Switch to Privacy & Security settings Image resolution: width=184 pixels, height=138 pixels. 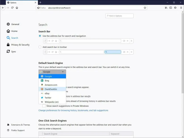20,45
